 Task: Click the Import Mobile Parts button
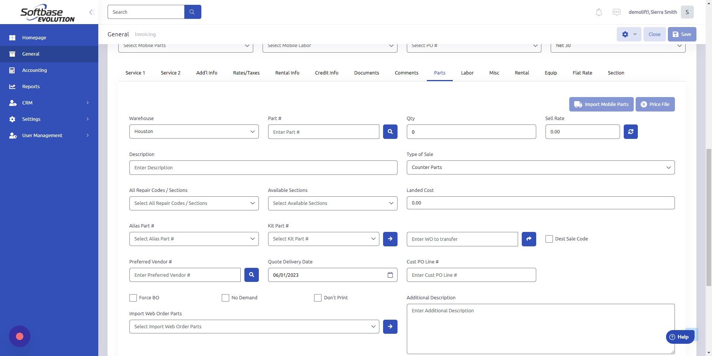[x=601, y=104]
